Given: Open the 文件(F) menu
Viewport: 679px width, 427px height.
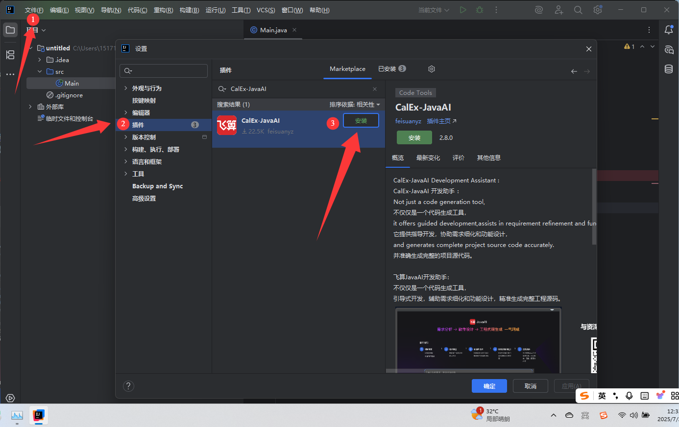Looking at the screenshot, I should pyautogui.click(x=34, y=10).
